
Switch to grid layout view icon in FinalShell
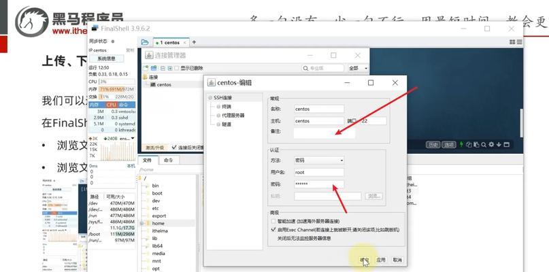coord(512,42)
